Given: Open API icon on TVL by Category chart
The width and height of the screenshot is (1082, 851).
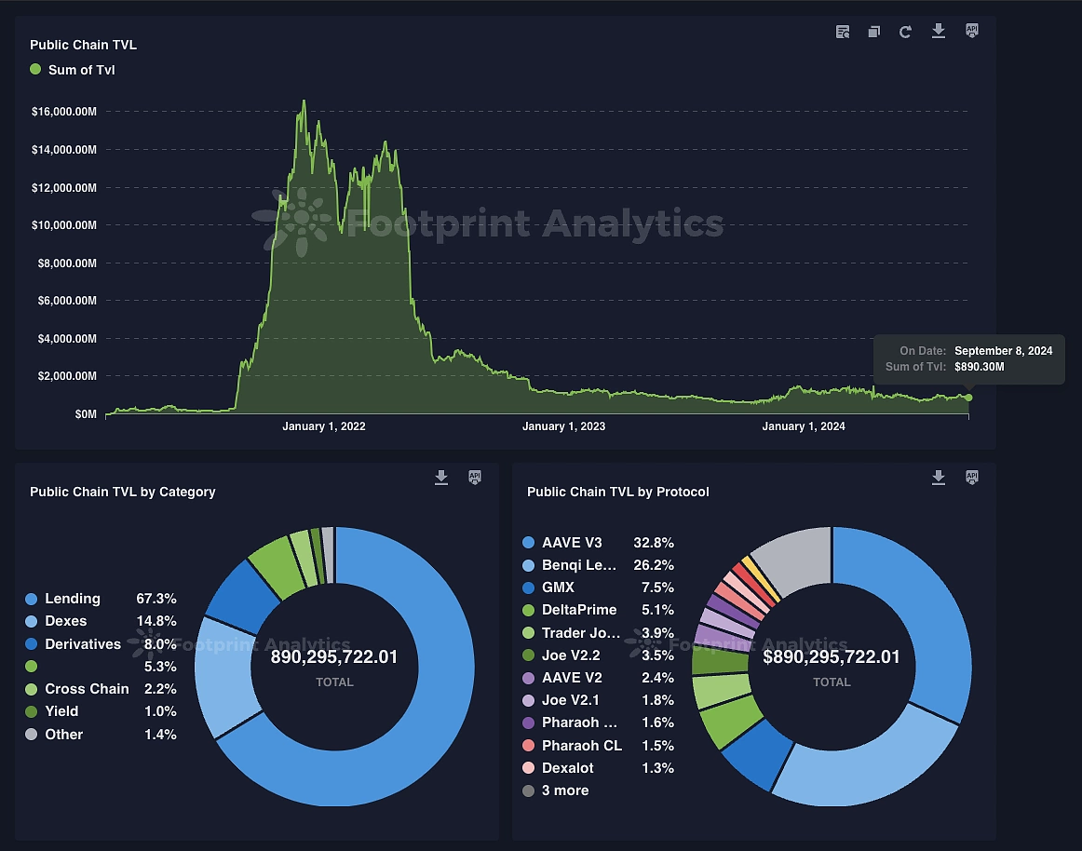Looking at the screenshot, I should 475,478.
